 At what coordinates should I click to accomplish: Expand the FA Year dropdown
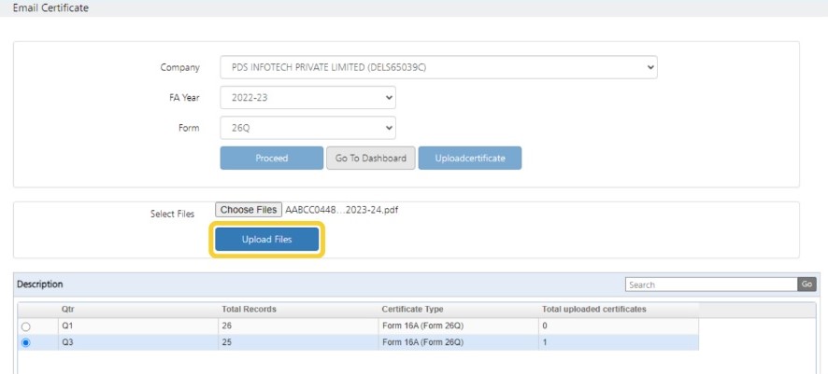tap(307, 97)
